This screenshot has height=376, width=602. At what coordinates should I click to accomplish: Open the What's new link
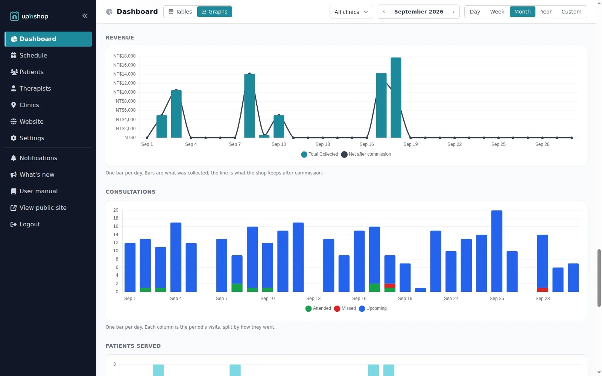click(x=48, y=174)
